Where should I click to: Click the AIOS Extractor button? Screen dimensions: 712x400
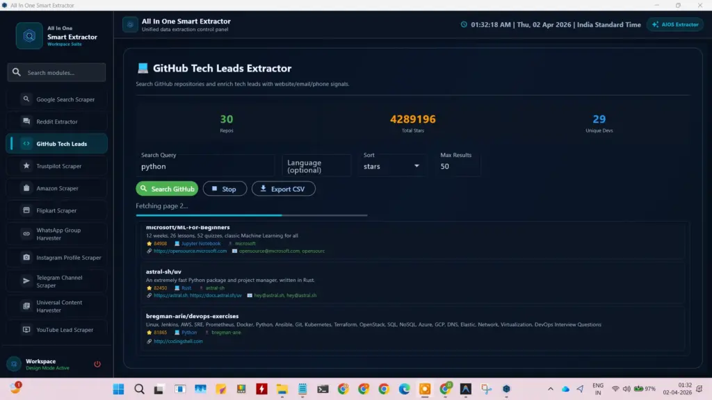(675, 24)
